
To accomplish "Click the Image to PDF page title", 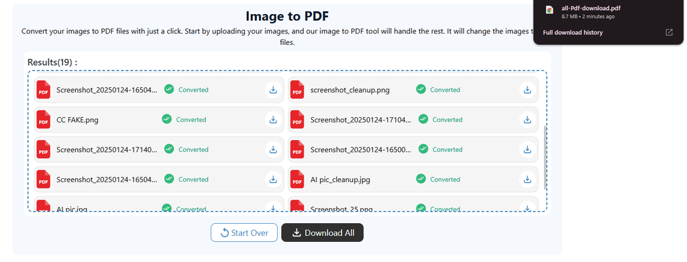I will pyautogui.click(x=287, y=16).
